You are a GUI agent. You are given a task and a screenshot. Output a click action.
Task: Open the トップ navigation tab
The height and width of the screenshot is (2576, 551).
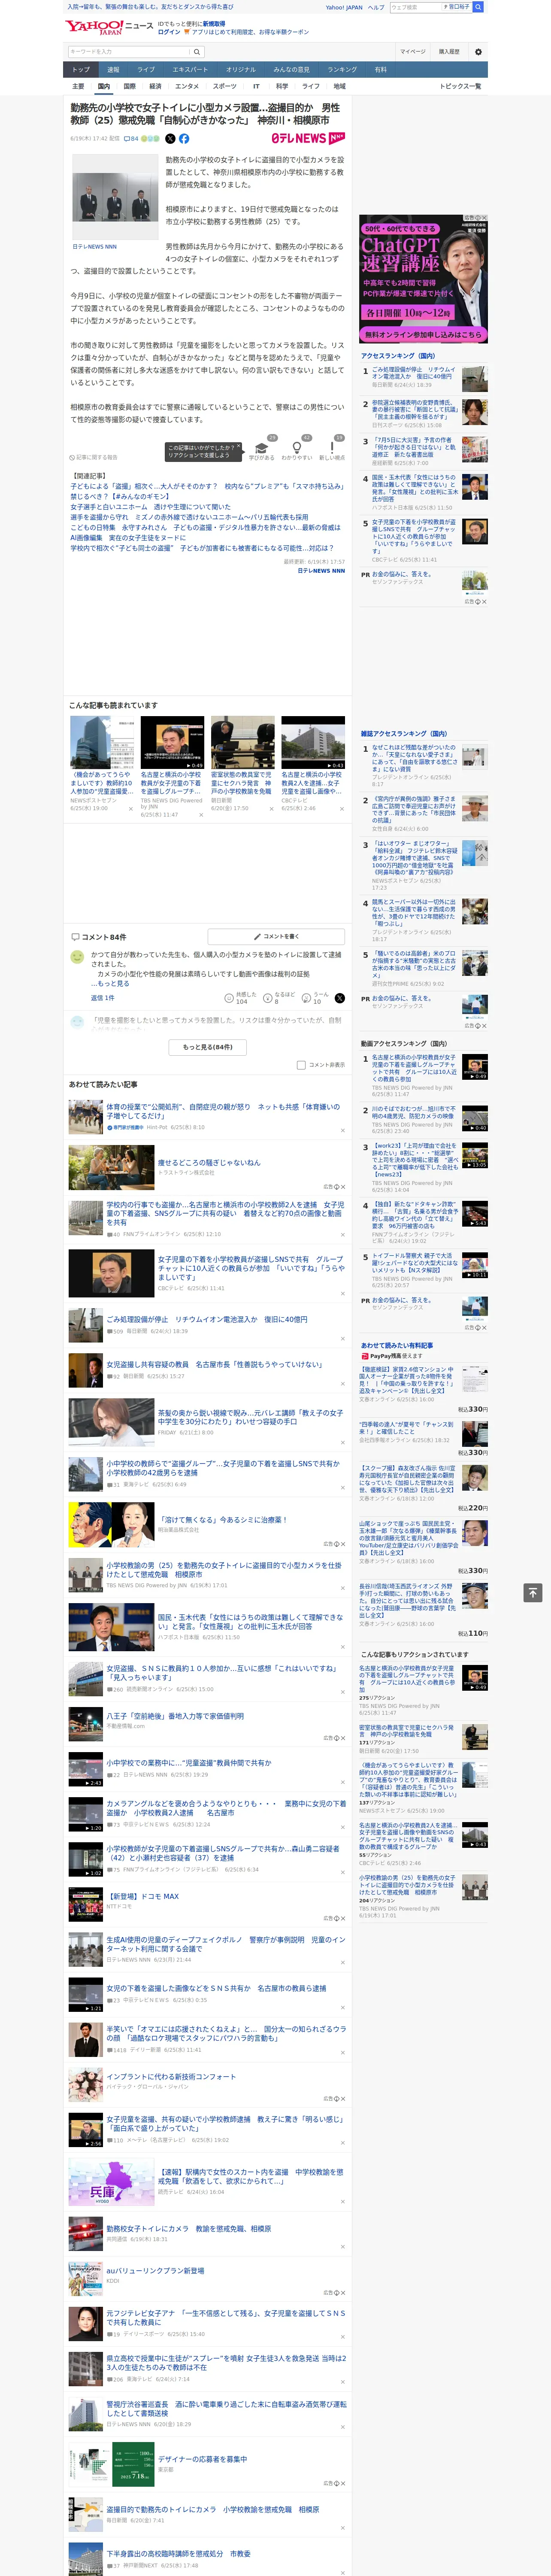point(81,70)
